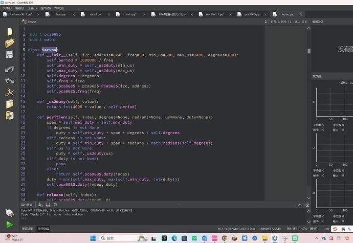Click the Copy icon in sidebar
Image resolution: width=353 pixels, height=243 pixels.
pos(9,104)
